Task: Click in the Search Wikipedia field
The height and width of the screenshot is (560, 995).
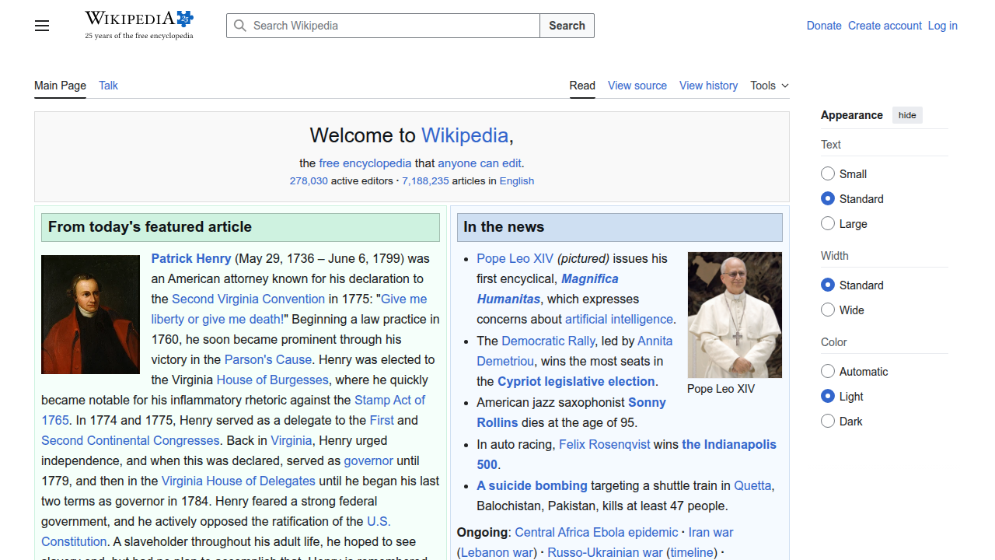Action: pyautogui.click(x=383, y=26)
